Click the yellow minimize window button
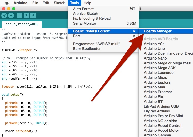The height and width of the screenshot is (137, 193). (x=9, y=9)
